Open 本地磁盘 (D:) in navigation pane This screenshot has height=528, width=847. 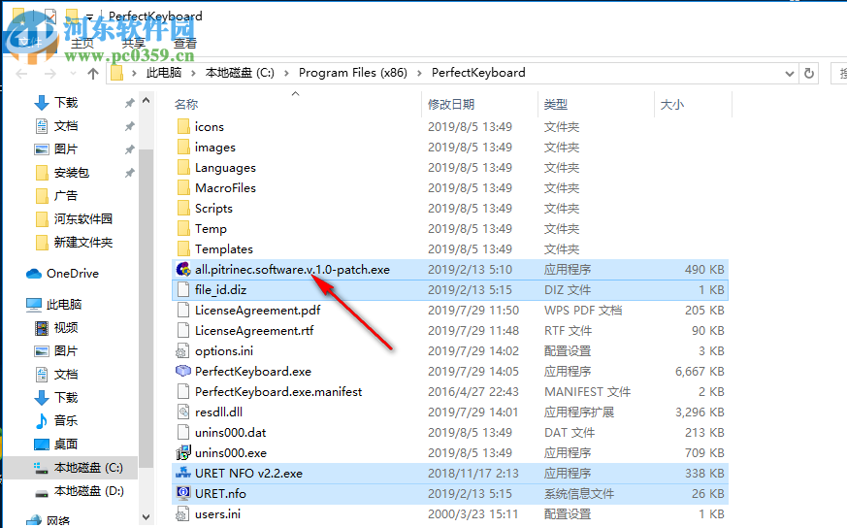click(88, 491)
